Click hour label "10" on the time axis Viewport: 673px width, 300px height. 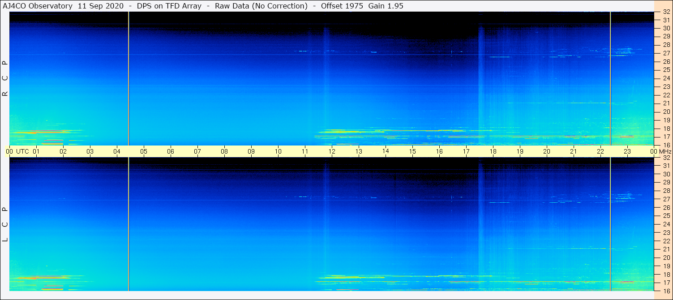(x=278, y=151)
